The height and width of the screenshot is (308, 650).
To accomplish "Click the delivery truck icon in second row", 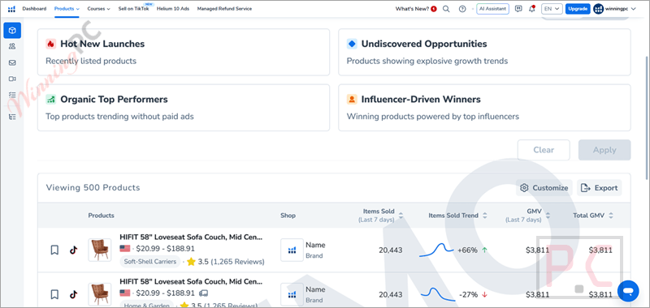I will (204, 293).
